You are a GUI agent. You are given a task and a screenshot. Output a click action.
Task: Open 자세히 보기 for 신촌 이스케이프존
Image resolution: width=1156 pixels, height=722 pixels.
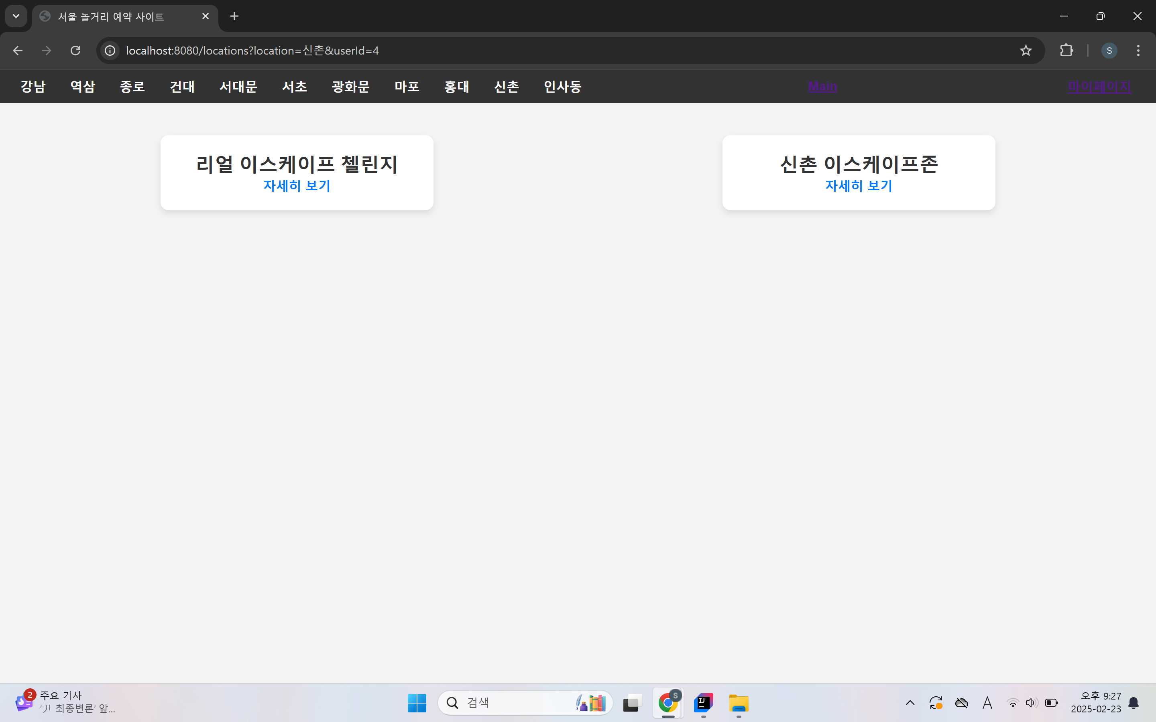(859, 186)
